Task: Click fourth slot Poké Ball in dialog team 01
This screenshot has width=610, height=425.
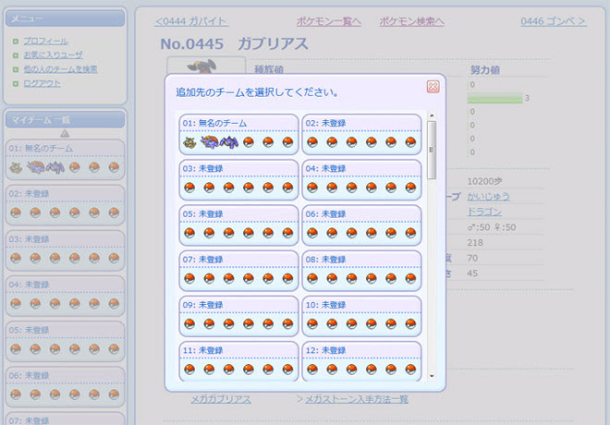Action: coord(249,142)
